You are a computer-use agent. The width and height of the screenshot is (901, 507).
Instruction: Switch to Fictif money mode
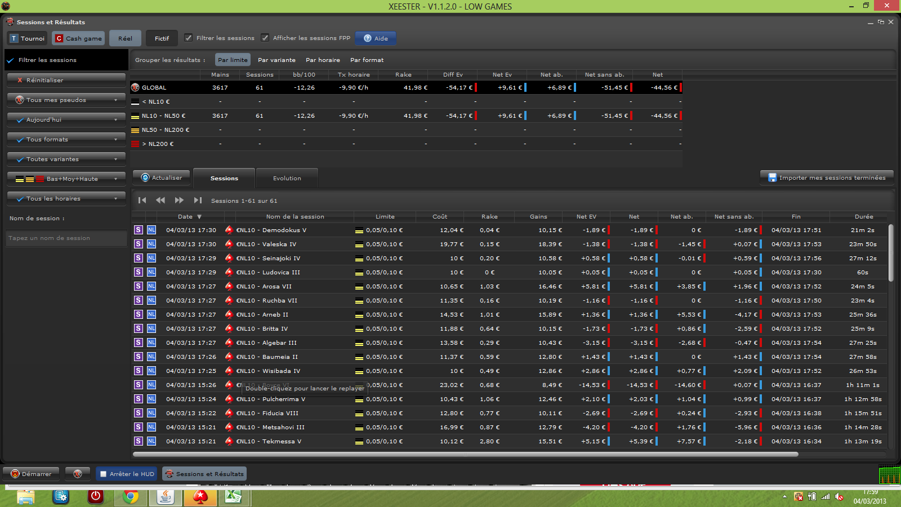tap(162, 38)
